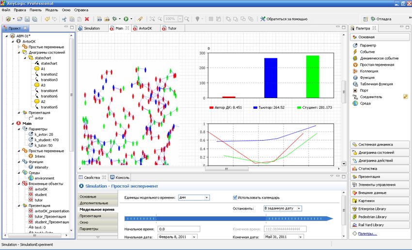This screenshot has height=250, width=412.
Task: Select the Параметр element in palette
Action: click(x=367, y=45)
